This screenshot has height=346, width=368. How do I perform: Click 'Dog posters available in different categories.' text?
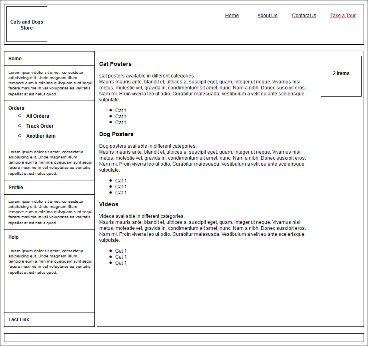point(148,146)
